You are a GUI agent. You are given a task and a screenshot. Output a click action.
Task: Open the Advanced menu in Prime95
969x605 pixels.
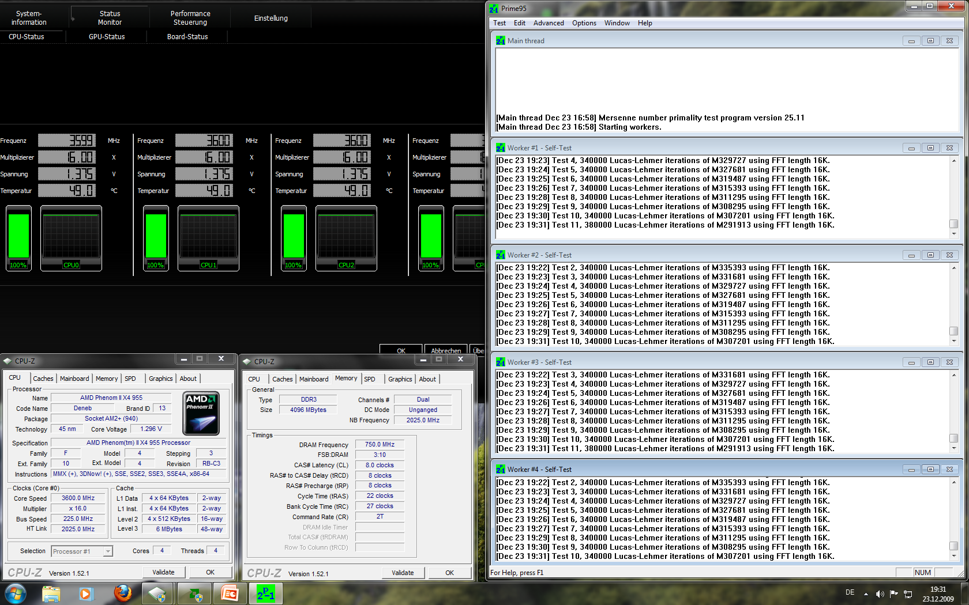coord(548,23)
